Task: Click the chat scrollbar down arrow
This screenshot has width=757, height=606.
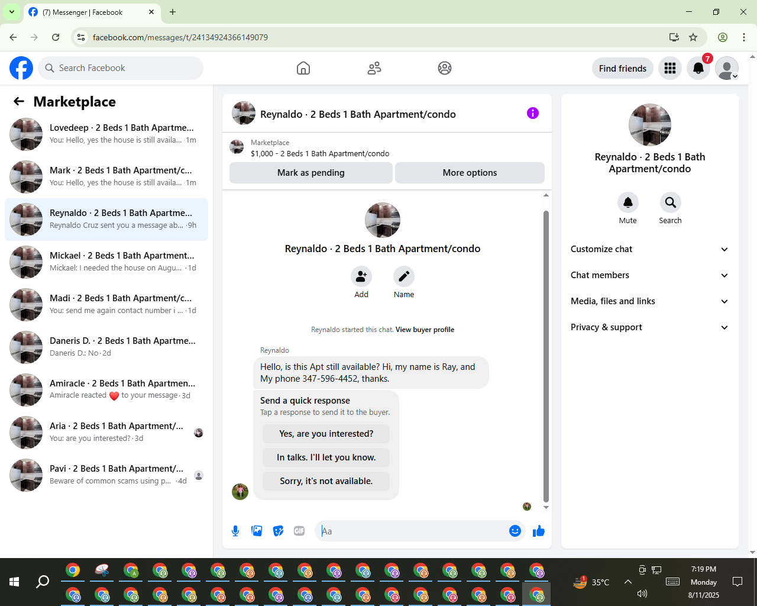Action: [546, 507]
